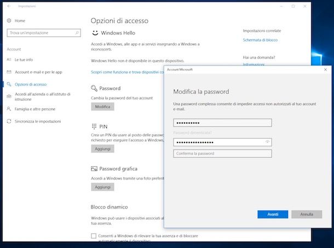Click the Hai una domanda? text
Viewport: 334px width, 248px height.
tap(259, 57)
